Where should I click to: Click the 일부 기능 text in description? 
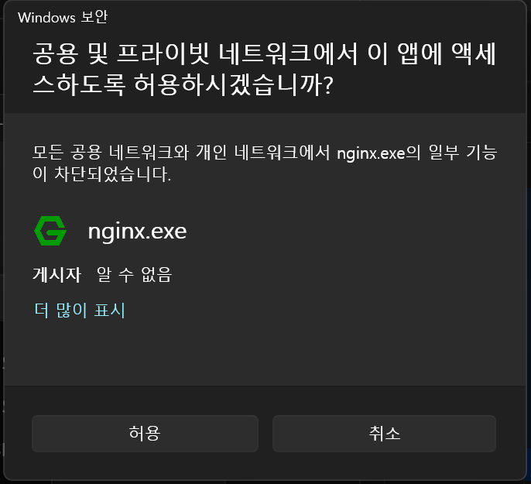pos(463,153)
